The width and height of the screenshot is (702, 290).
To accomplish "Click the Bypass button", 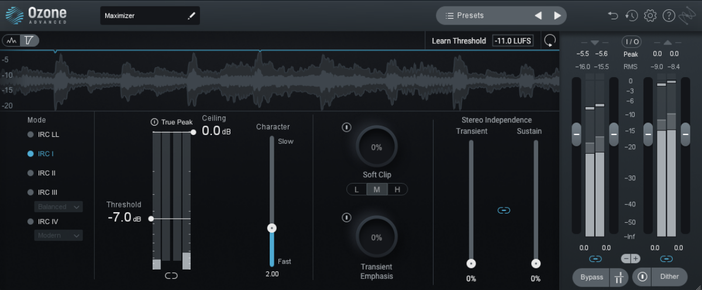I will (x=591, y=277).
